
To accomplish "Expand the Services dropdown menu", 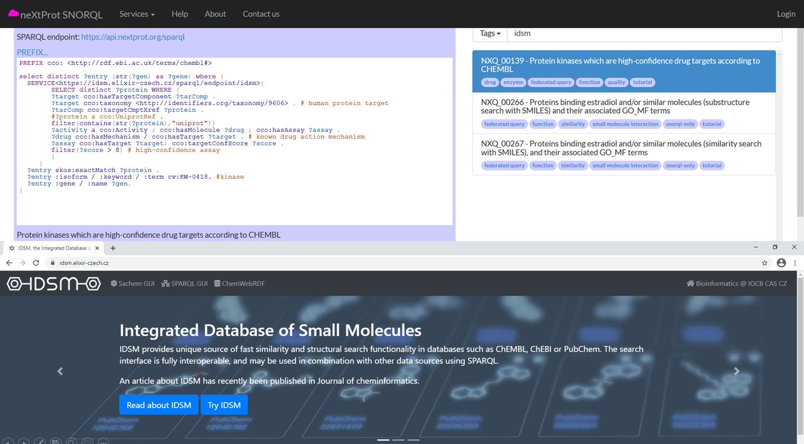I will click(137, 13).
